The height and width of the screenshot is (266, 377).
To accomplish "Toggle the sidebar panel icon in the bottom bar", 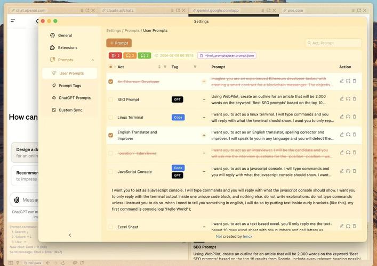I will (11, 263).
